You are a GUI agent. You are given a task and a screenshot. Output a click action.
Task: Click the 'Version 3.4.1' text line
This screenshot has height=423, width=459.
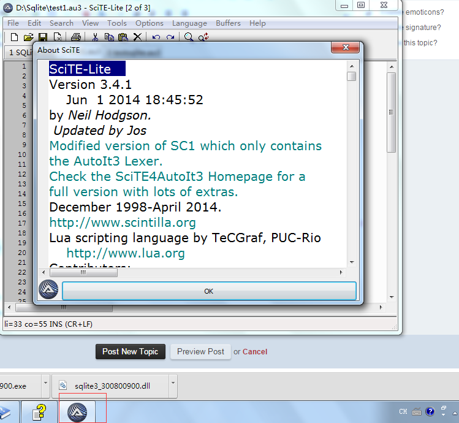tap(91, 85)
